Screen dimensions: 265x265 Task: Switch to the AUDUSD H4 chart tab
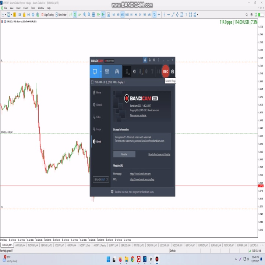(x=20, y=245)
